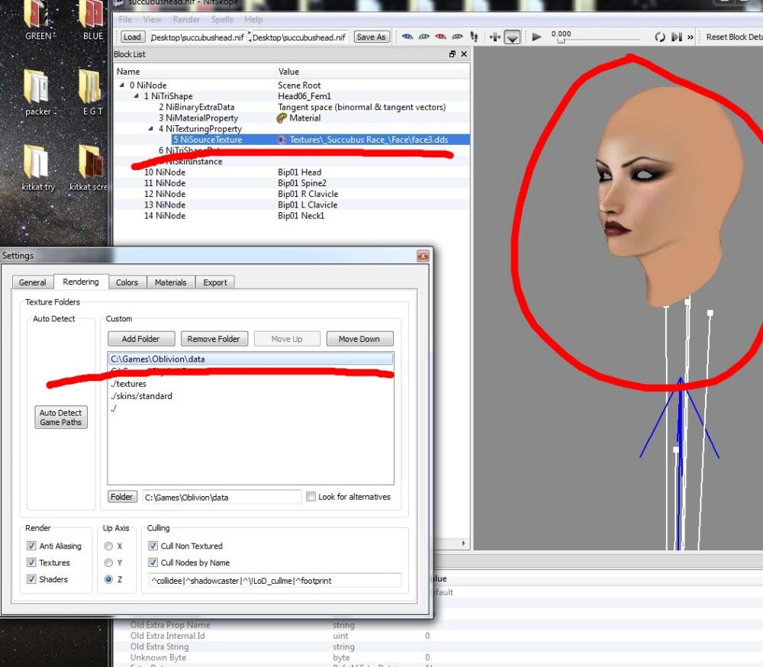The height and width of the screenshot is (667, 763).
Task: Select the 10 NiNode Bip01 Head row
Action: 292,172
